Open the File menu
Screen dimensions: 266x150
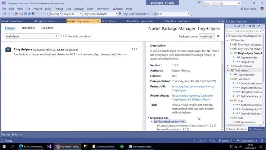coord(4,9)
